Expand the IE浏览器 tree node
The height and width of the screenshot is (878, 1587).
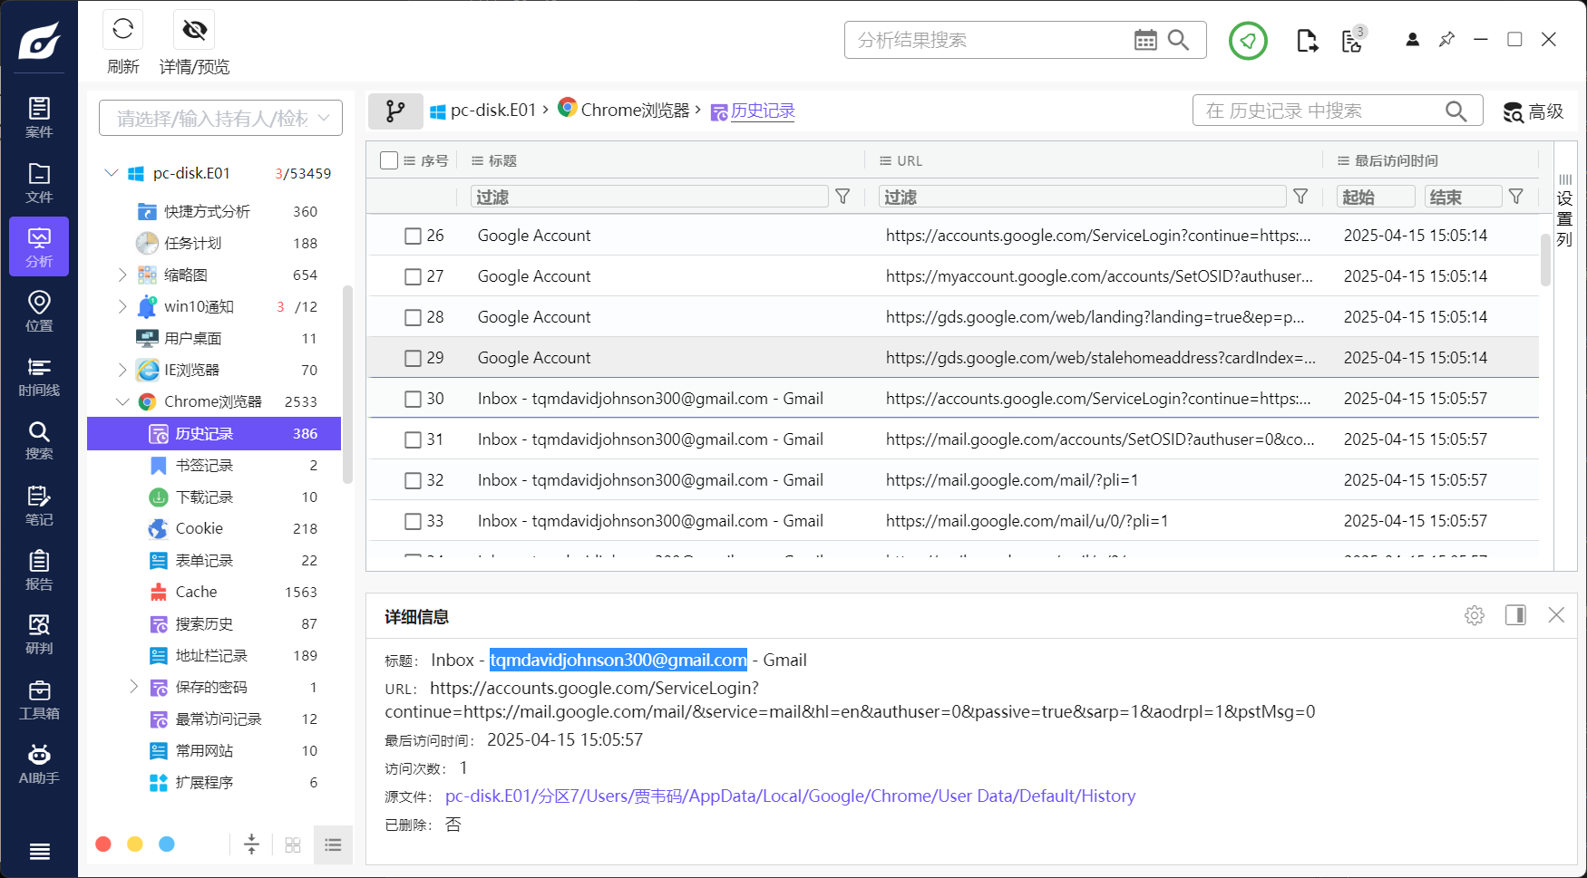[122, 370]
